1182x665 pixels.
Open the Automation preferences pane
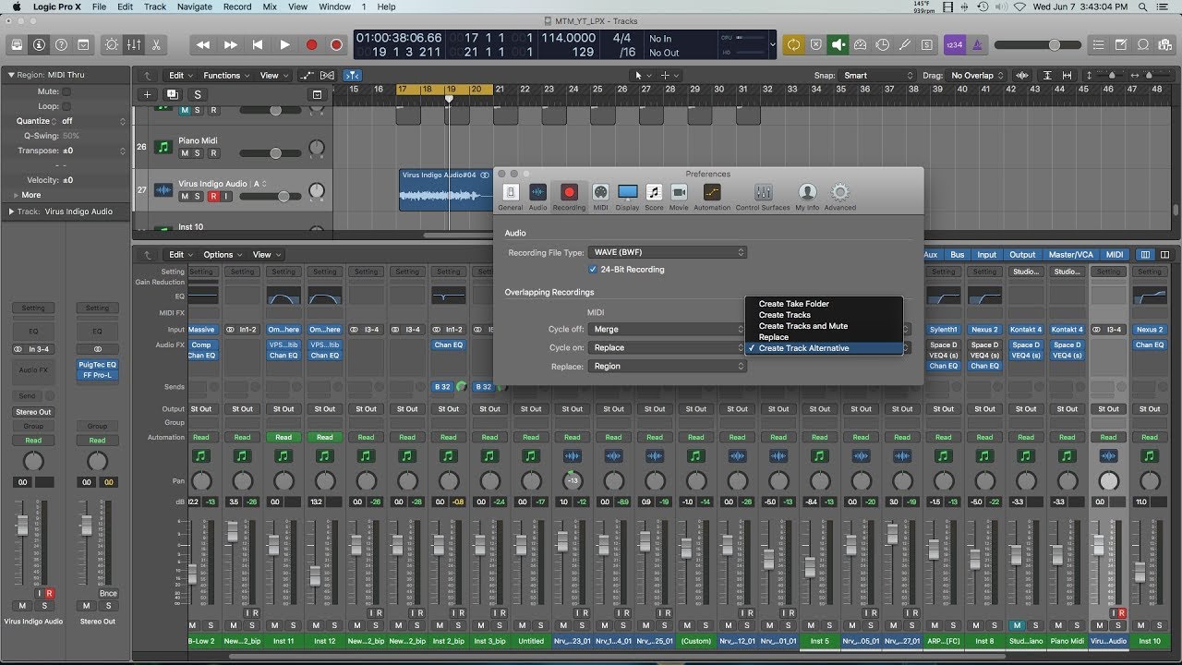(712, 197)
